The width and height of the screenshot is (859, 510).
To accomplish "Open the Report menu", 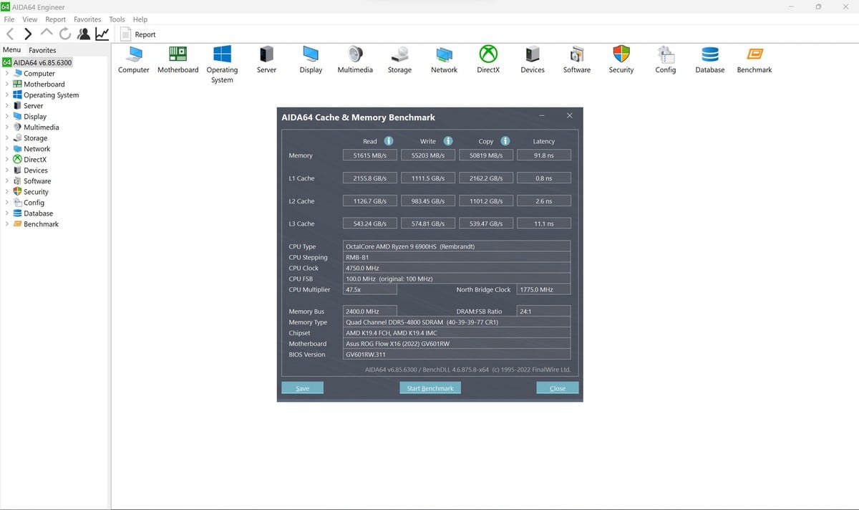I will click(55, 19).
